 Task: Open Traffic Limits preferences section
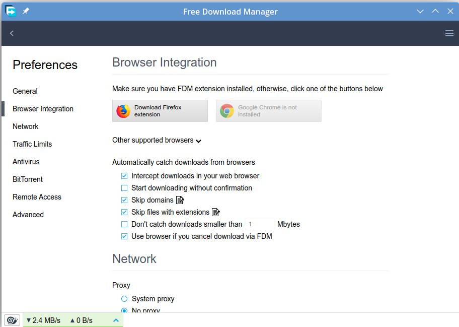point(32,144)
